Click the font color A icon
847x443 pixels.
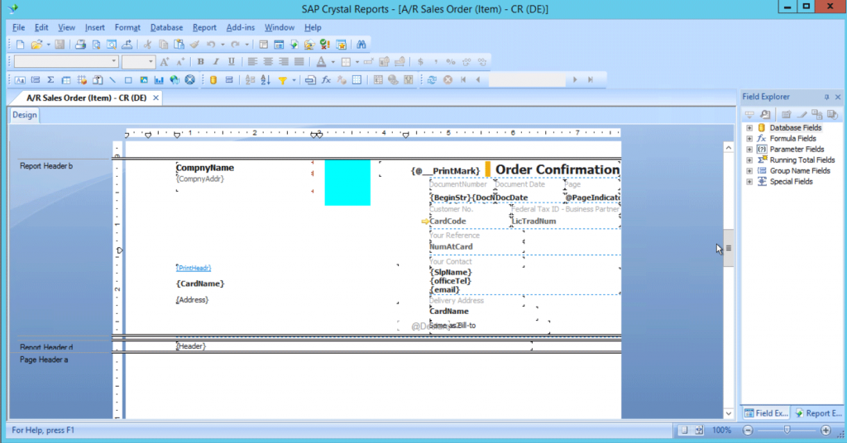[321, 62]
